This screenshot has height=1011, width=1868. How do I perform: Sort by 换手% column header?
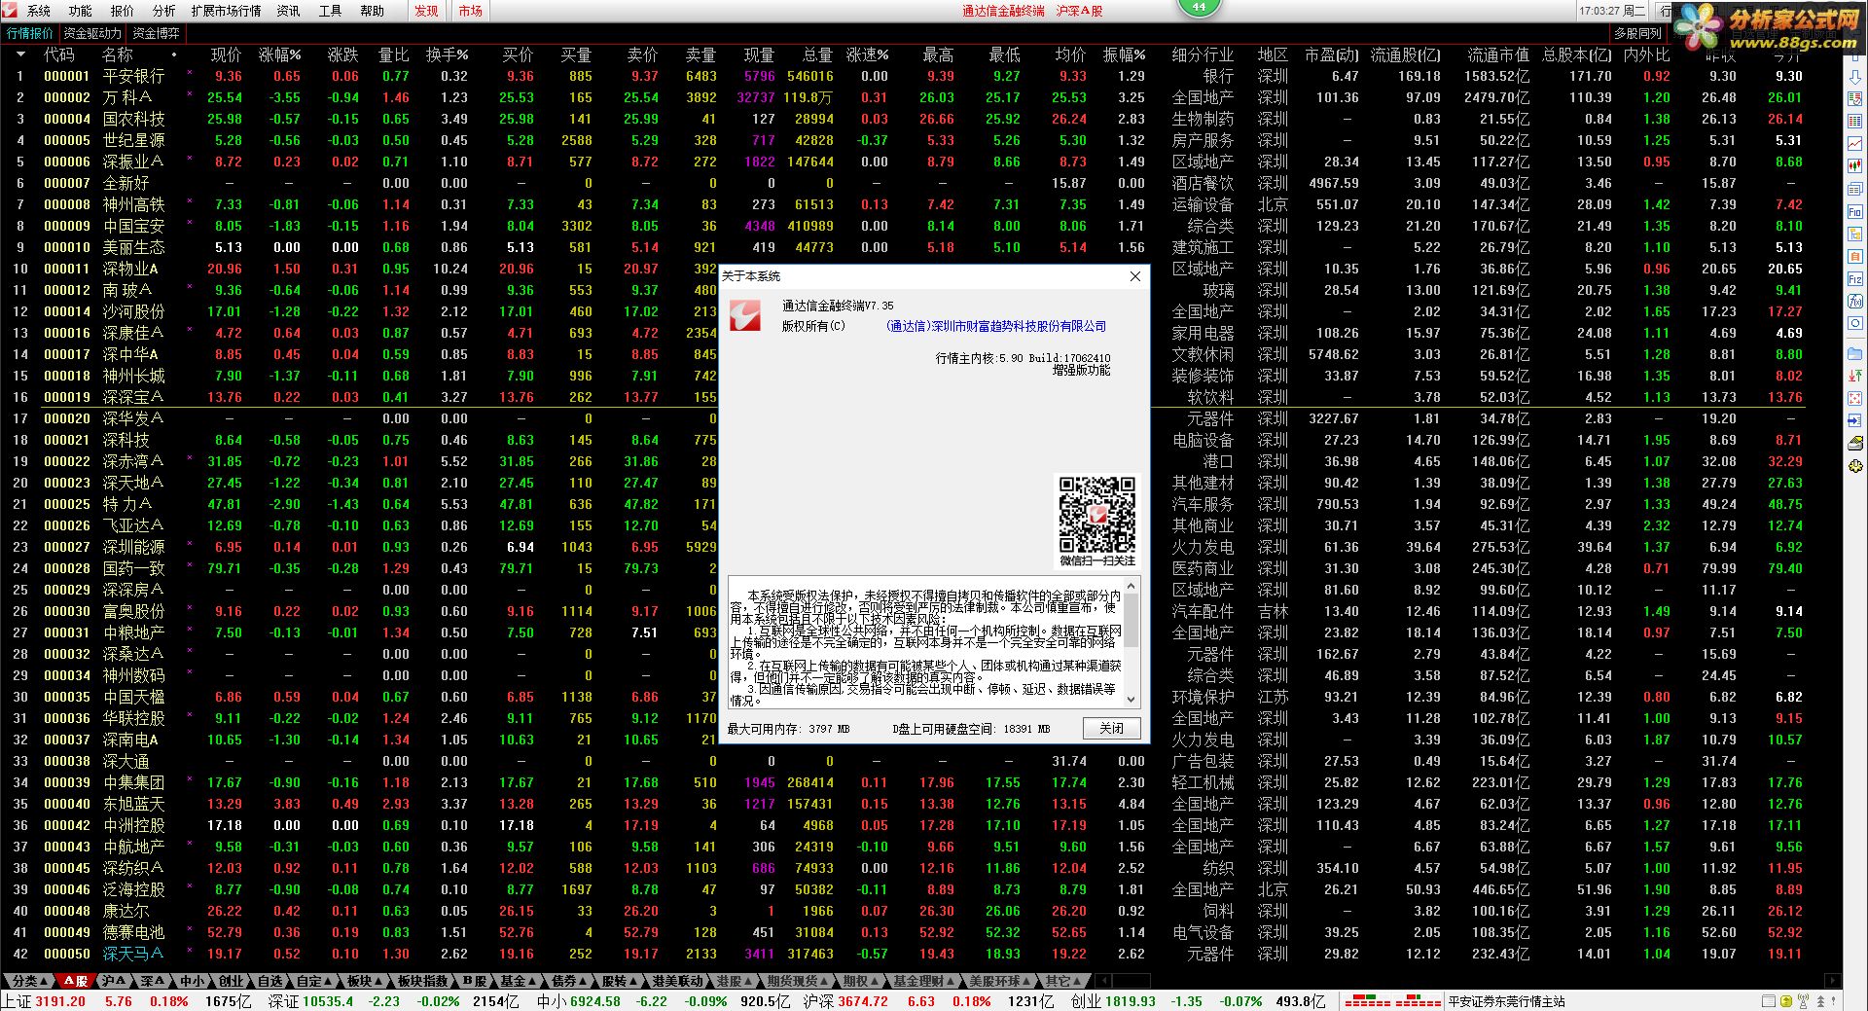448,54
